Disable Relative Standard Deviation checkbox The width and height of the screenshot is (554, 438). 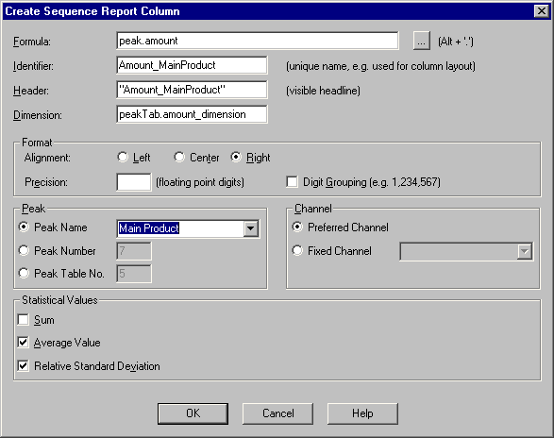click(x=24, y=365)
